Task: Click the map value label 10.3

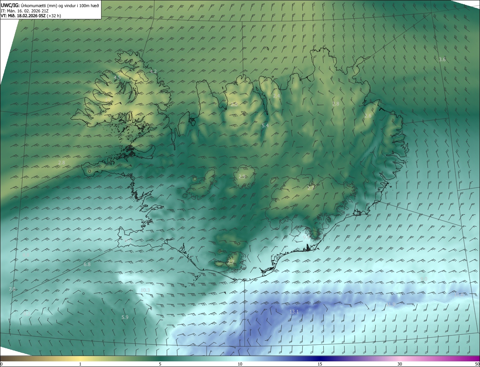Action: 145,290
